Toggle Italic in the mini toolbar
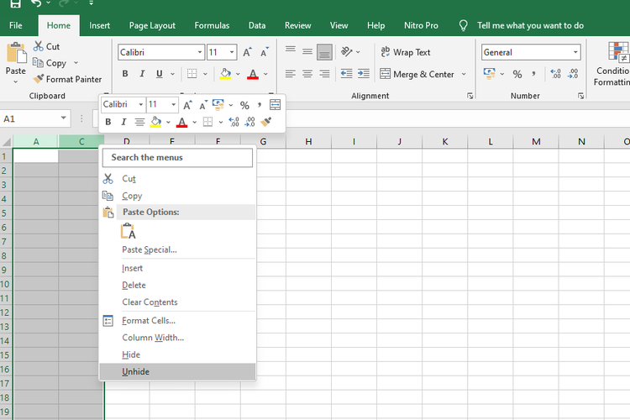Screen dimensions: 630x420 point(123,122)
